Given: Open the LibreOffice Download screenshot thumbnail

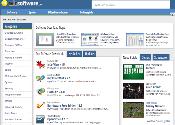Looking at the screenshot, I should [45, 39].
